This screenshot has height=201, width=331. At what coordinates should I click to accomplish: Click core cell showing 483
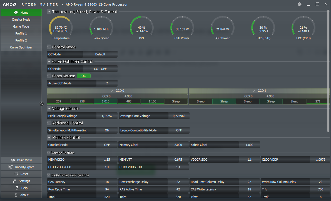(x=129, y=101)
